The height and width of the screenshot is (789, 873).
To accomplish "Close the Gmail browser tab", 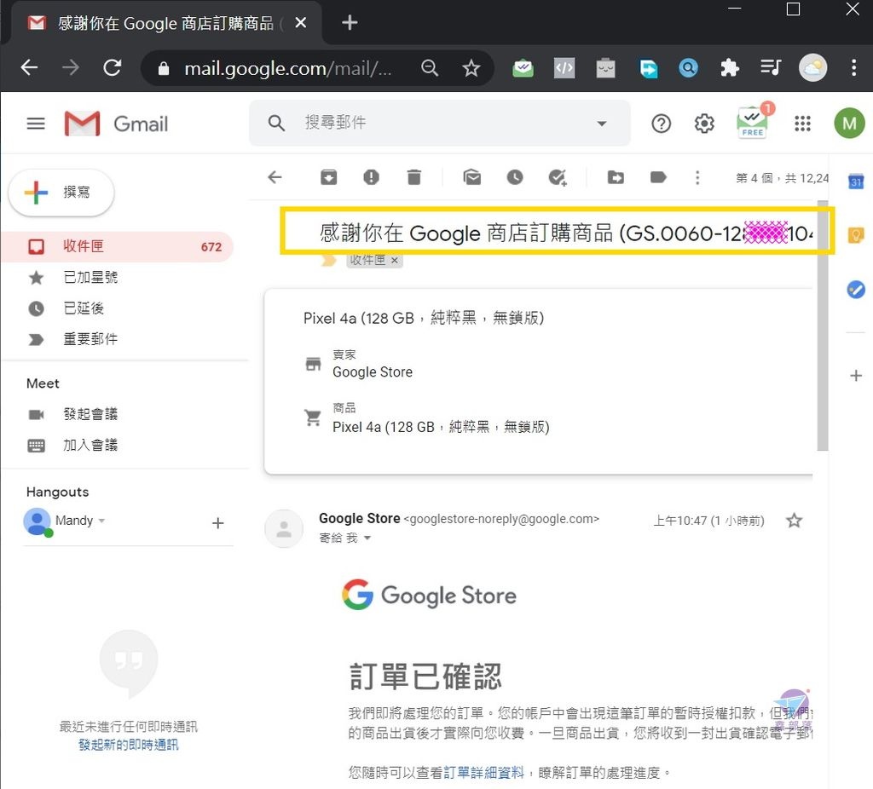I will tap(301, 23).
